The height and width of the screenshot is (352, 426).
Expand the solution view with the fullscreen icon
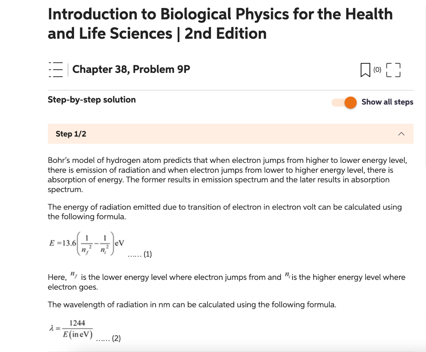[394, 70]
